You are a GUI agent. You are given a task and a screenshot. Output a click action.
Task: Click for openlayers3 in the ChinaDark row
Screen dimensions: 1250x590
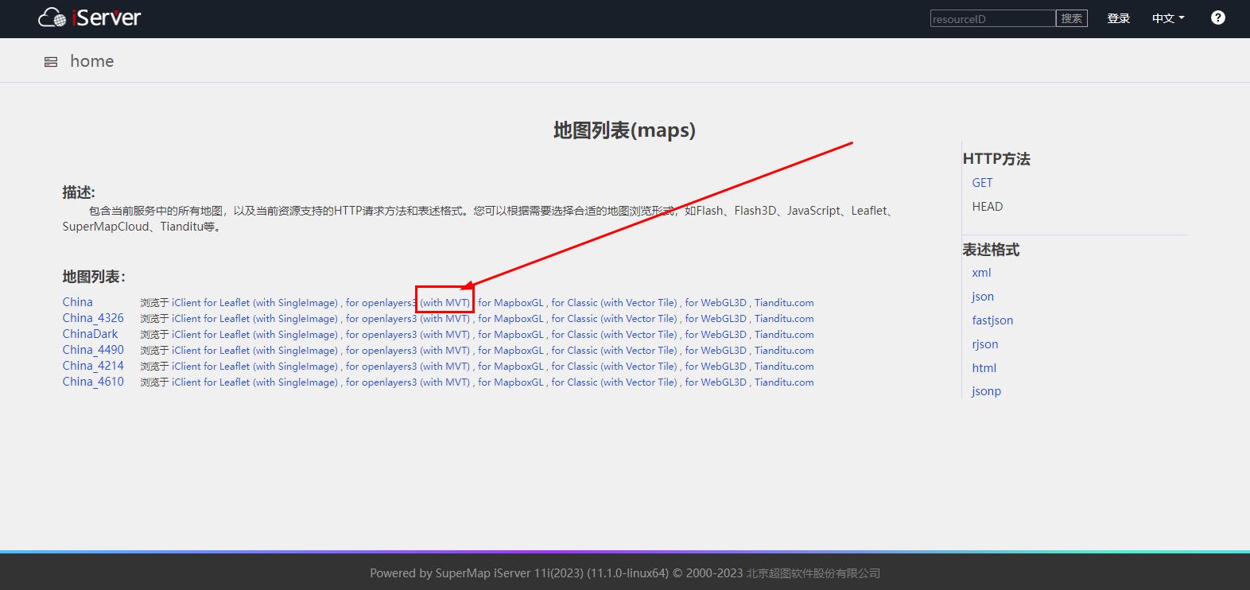click(x=381, y=335)
